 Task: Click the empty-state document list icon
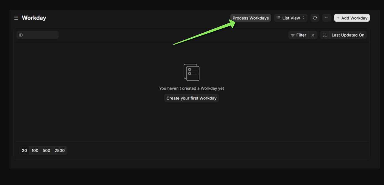click(192, 72)
